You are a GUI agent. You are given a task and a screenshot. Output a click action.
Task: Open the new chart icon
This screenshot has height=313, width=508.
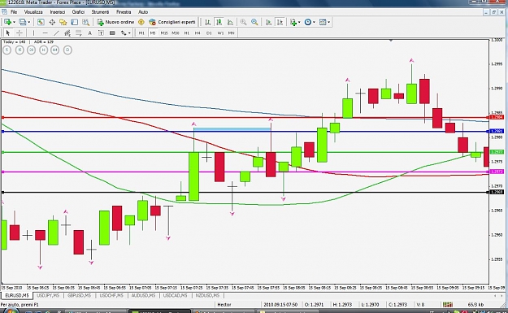[7, 22]
